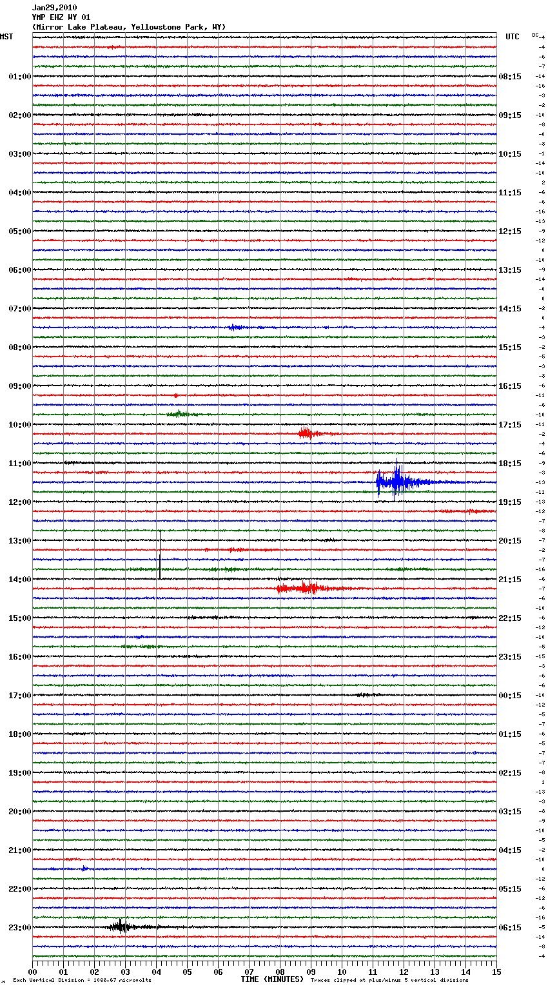Select the 02:00 MST hour label
This screenshot has height=989, width=548.
[20, 115]
